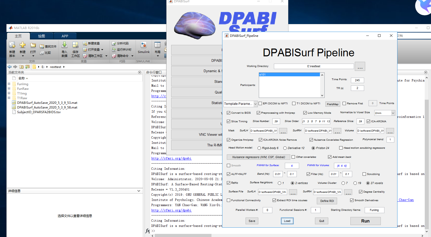Click the Run and Time (运行并计时) icon

(114, 50)
